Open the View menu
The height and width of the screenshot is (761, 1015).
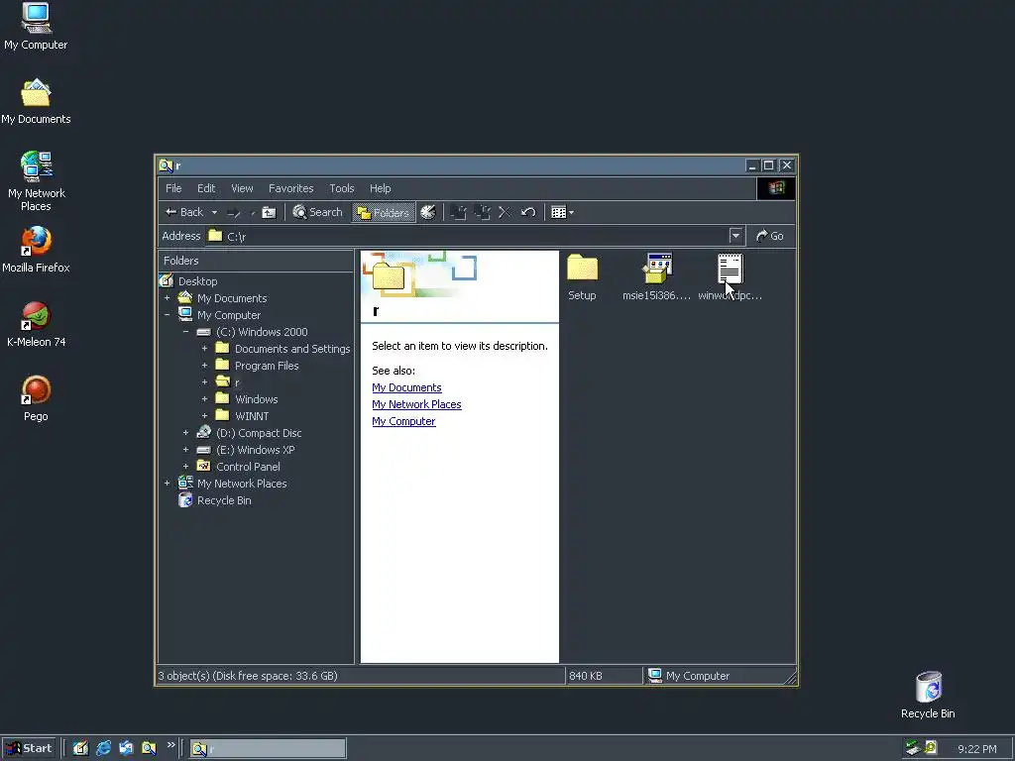coord(242,188)
